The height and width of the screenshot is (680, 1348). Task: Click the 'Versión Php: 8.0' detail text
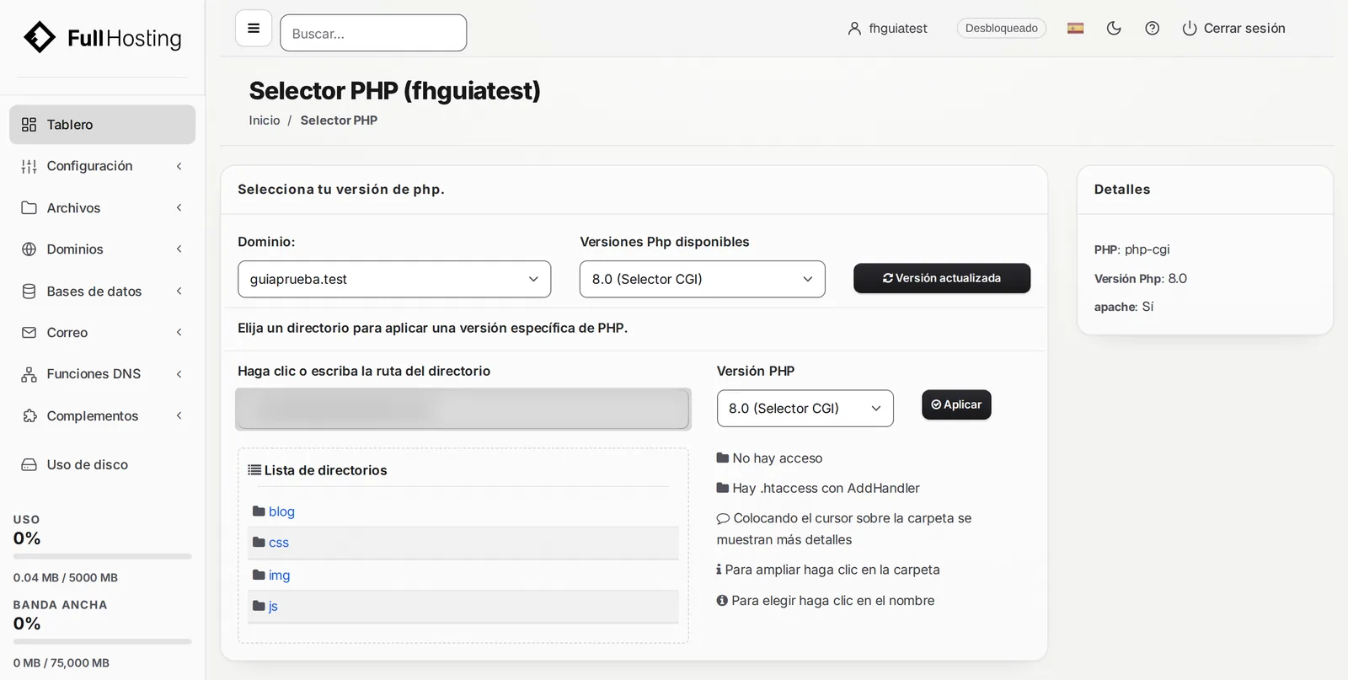click(1141, 279)
